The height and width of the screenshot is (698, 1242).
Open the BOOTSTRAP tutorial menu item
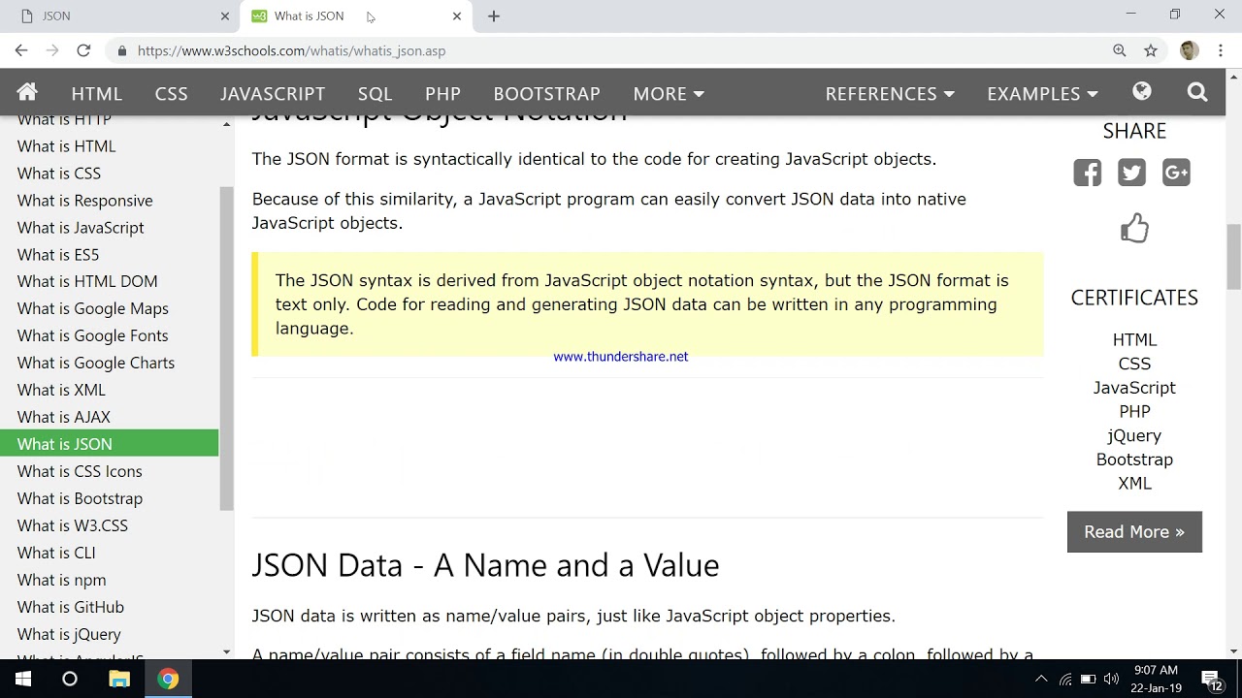click(547, 93)
